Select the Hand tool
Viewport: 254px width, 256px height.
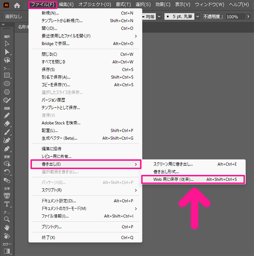[7, 228]
